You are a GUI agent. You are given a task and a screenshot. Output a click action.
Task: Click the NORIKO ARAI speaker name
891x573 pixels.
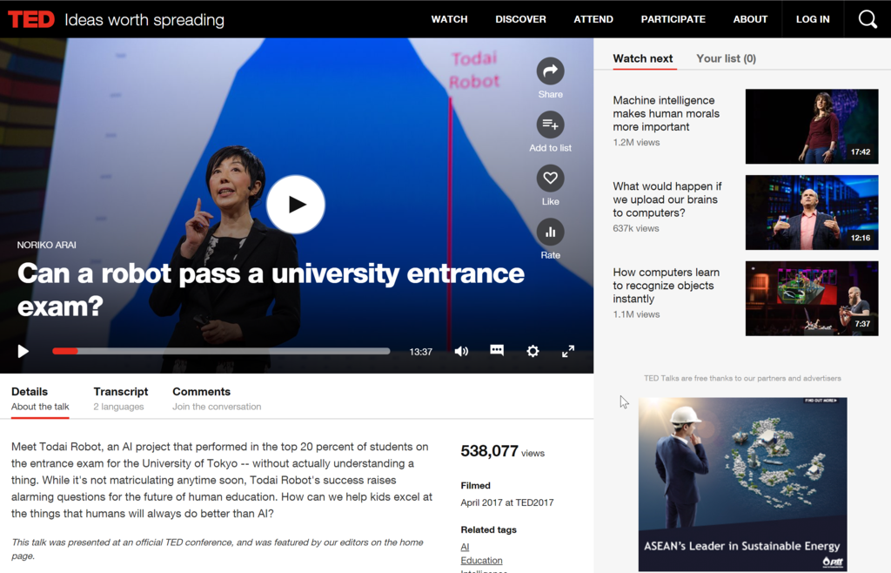click(47, 245)
